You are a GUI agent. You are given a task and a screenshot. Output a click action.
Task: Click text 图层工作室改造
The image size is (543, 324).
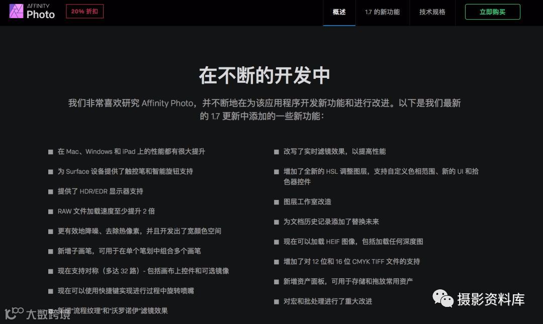tap(307, 201)
